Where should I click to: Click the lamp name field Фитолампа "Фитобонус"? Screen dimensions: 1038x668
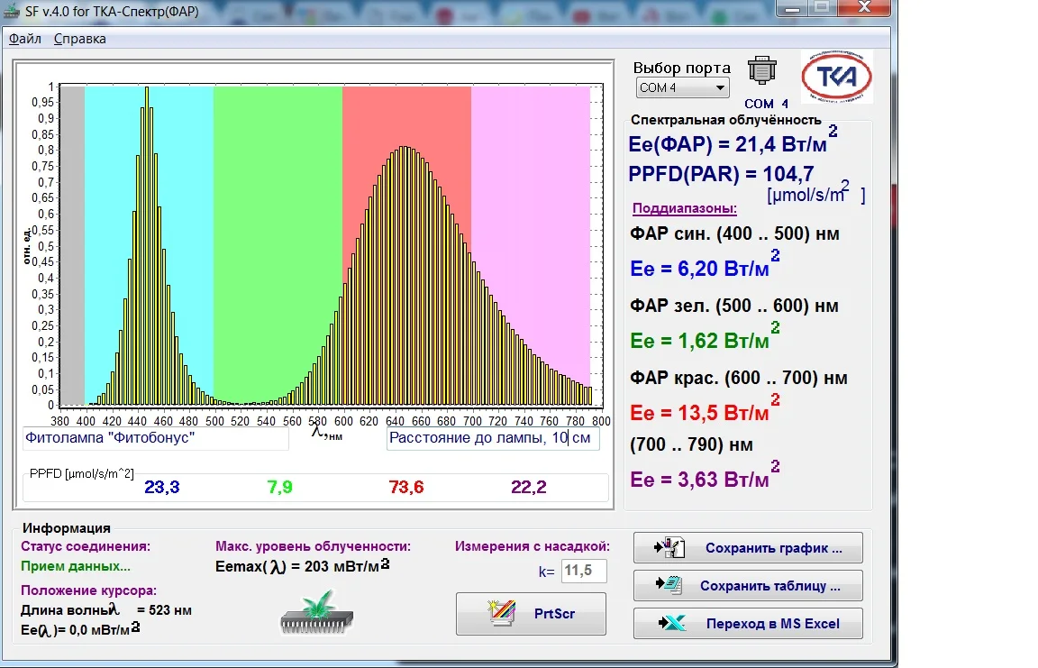[x=156, y=438]
